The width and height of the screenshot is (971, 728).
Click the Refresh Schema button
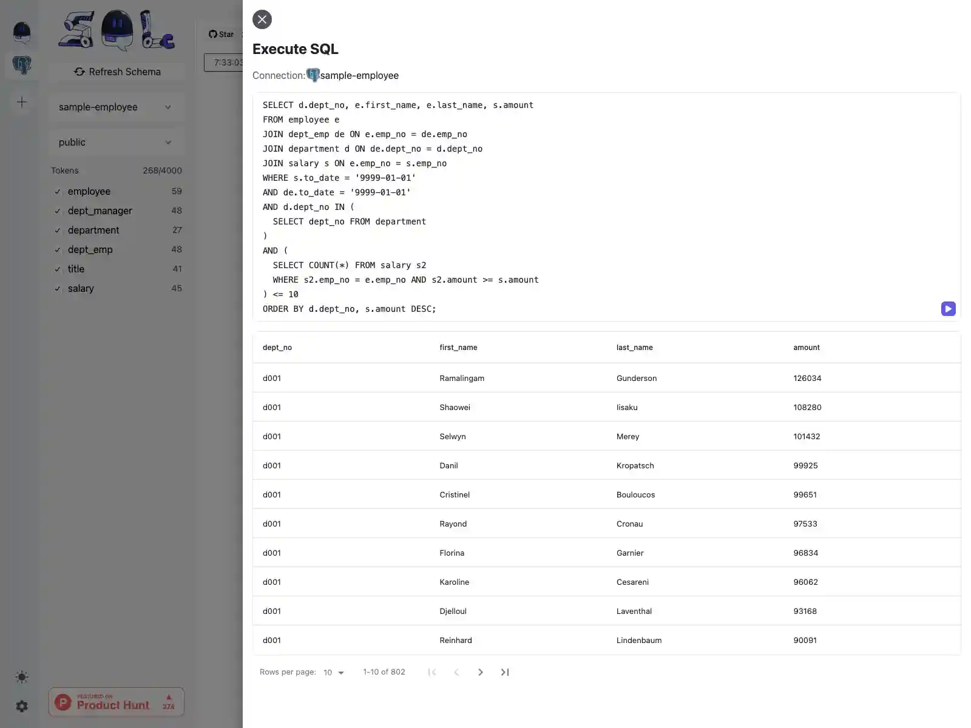[x=117, y=72]
